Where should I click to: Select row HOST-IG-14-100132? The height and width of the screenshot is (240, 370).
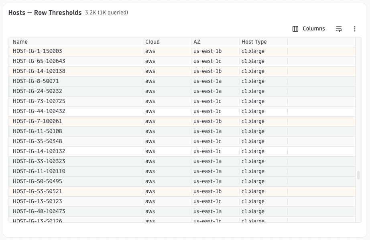click(x=182, y=151)
